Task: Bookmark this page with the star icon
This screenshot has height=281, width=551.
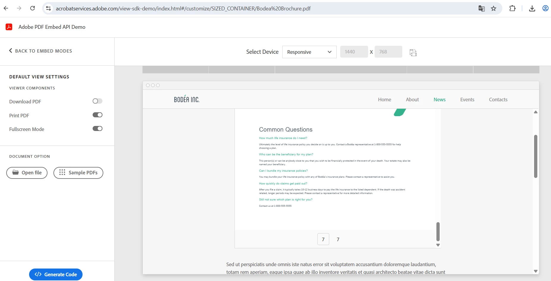Action: (494, 8)
